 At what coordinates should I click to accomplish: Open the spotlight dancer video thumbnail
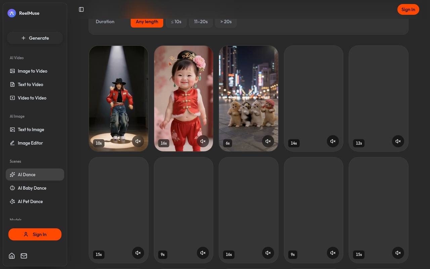coord(119,98)
